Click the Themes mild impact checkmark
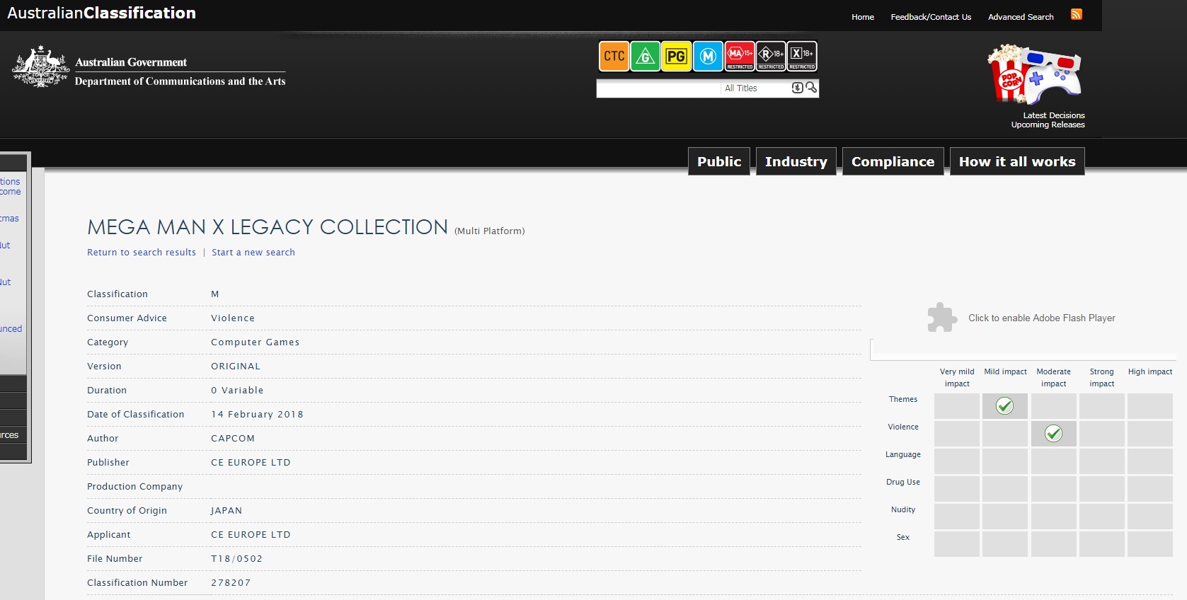This screenshot has width=1187, height=600. [x=1004, y=405]
